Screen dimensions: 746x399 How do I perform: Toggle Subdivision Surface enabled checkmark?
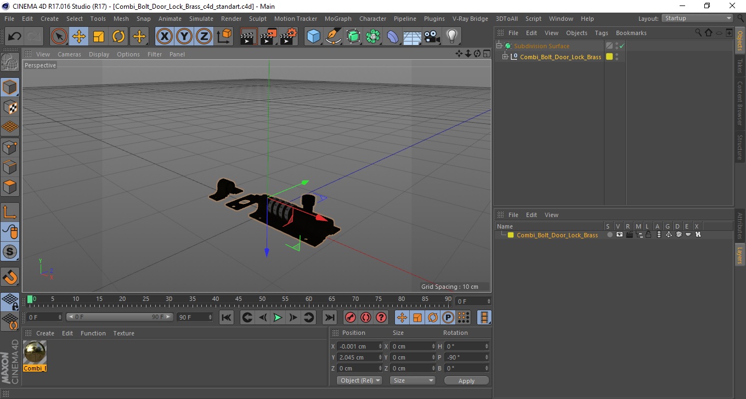coord(622,46)
